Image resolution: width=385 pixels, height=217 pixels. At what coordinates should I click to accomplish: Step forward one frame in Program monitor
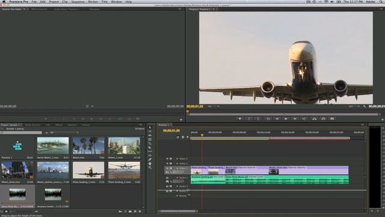tap(295, 119)
